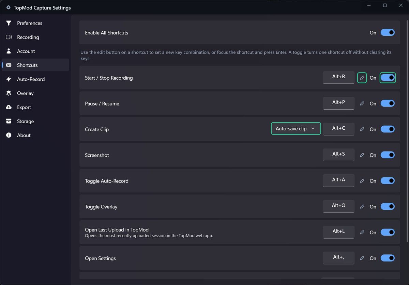Navigate to the Export section
The image size is (409, 285).
click(35, 107)
